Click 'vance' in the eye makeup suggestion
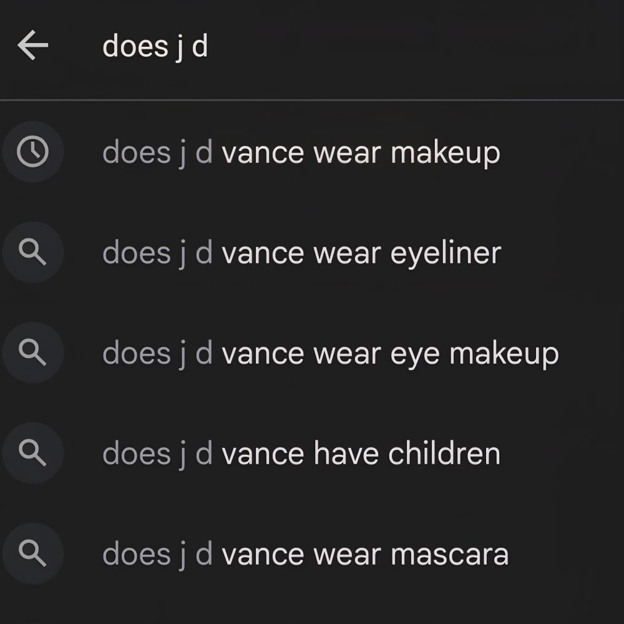This screenshot has width=624, height=624. pos(263,354)
